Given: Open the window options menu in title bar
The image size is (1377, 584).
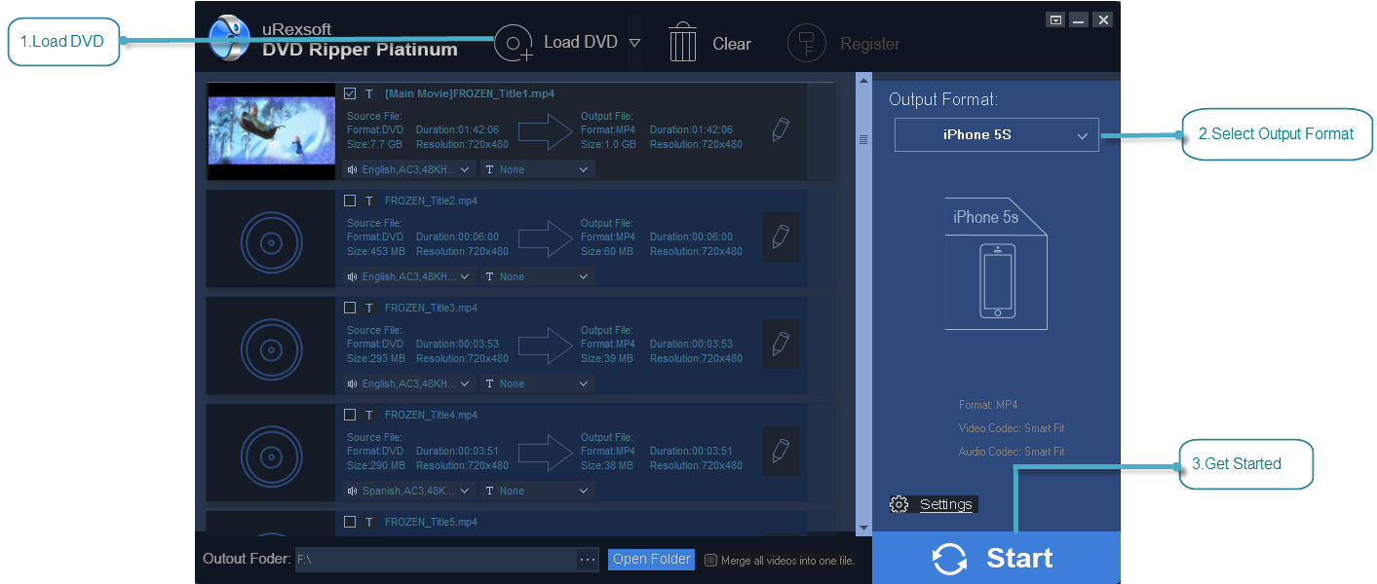Looking at the screenshot, I should [1055, 20].
